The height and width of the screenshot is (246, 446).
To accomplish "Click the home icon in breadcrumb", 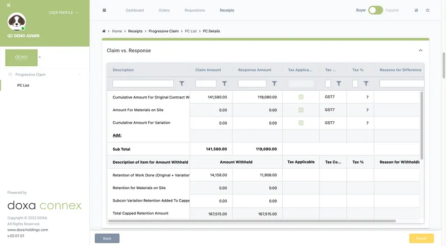I will [104, 31].
